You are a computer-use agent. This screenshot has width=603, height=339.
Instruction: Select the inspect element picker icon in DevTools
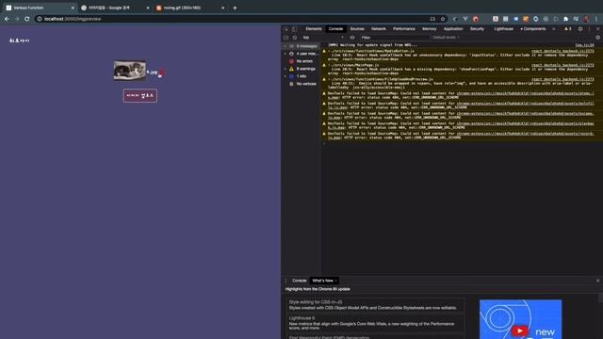pyautogui.click(x=286, y=29)
